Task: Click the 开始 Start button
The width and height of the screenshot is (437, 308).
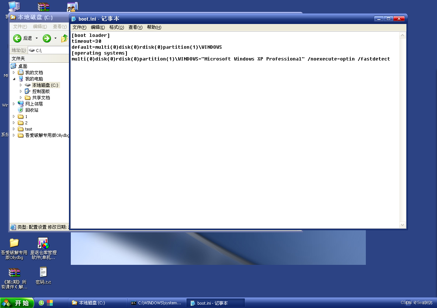Action: click(x=17, y=302)
